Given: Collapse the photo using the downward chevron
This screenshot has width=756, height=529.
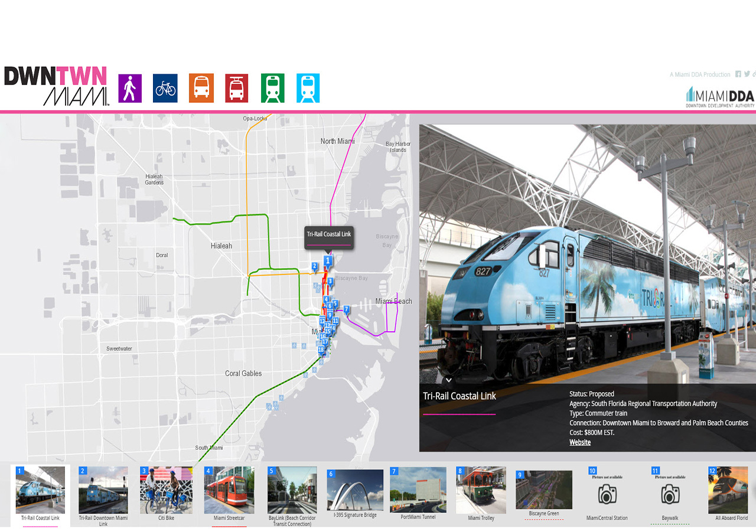Looking at the screenshot, I should pyautogui.click(x=448, y=381).
